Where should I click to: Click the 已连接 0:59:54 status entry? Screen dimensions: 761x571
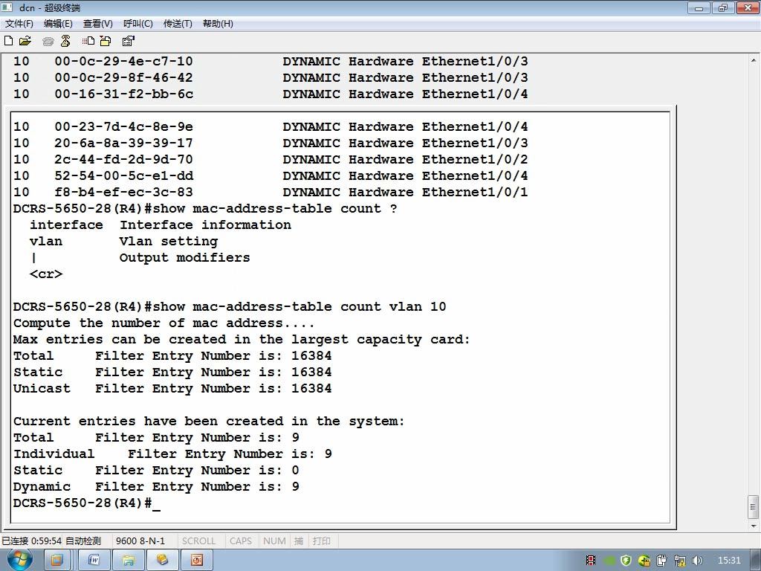point(31,541)
